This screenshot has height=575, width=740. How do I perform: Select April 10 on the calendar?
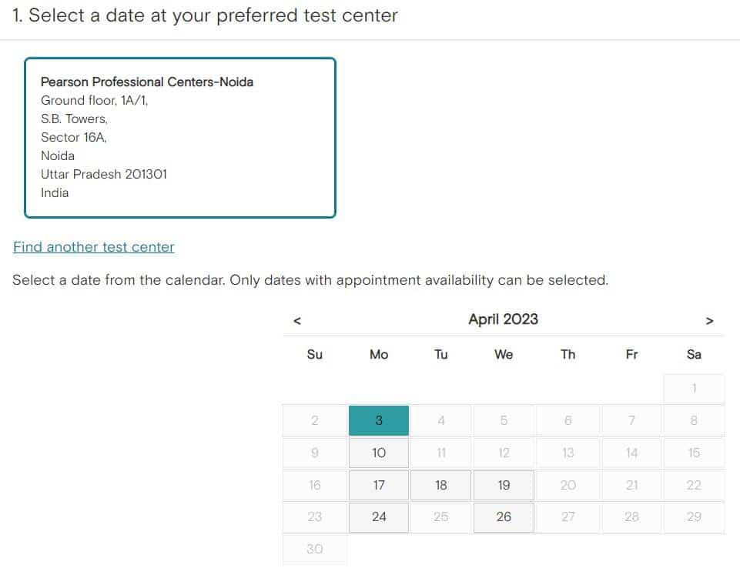[x=379, y=453]
